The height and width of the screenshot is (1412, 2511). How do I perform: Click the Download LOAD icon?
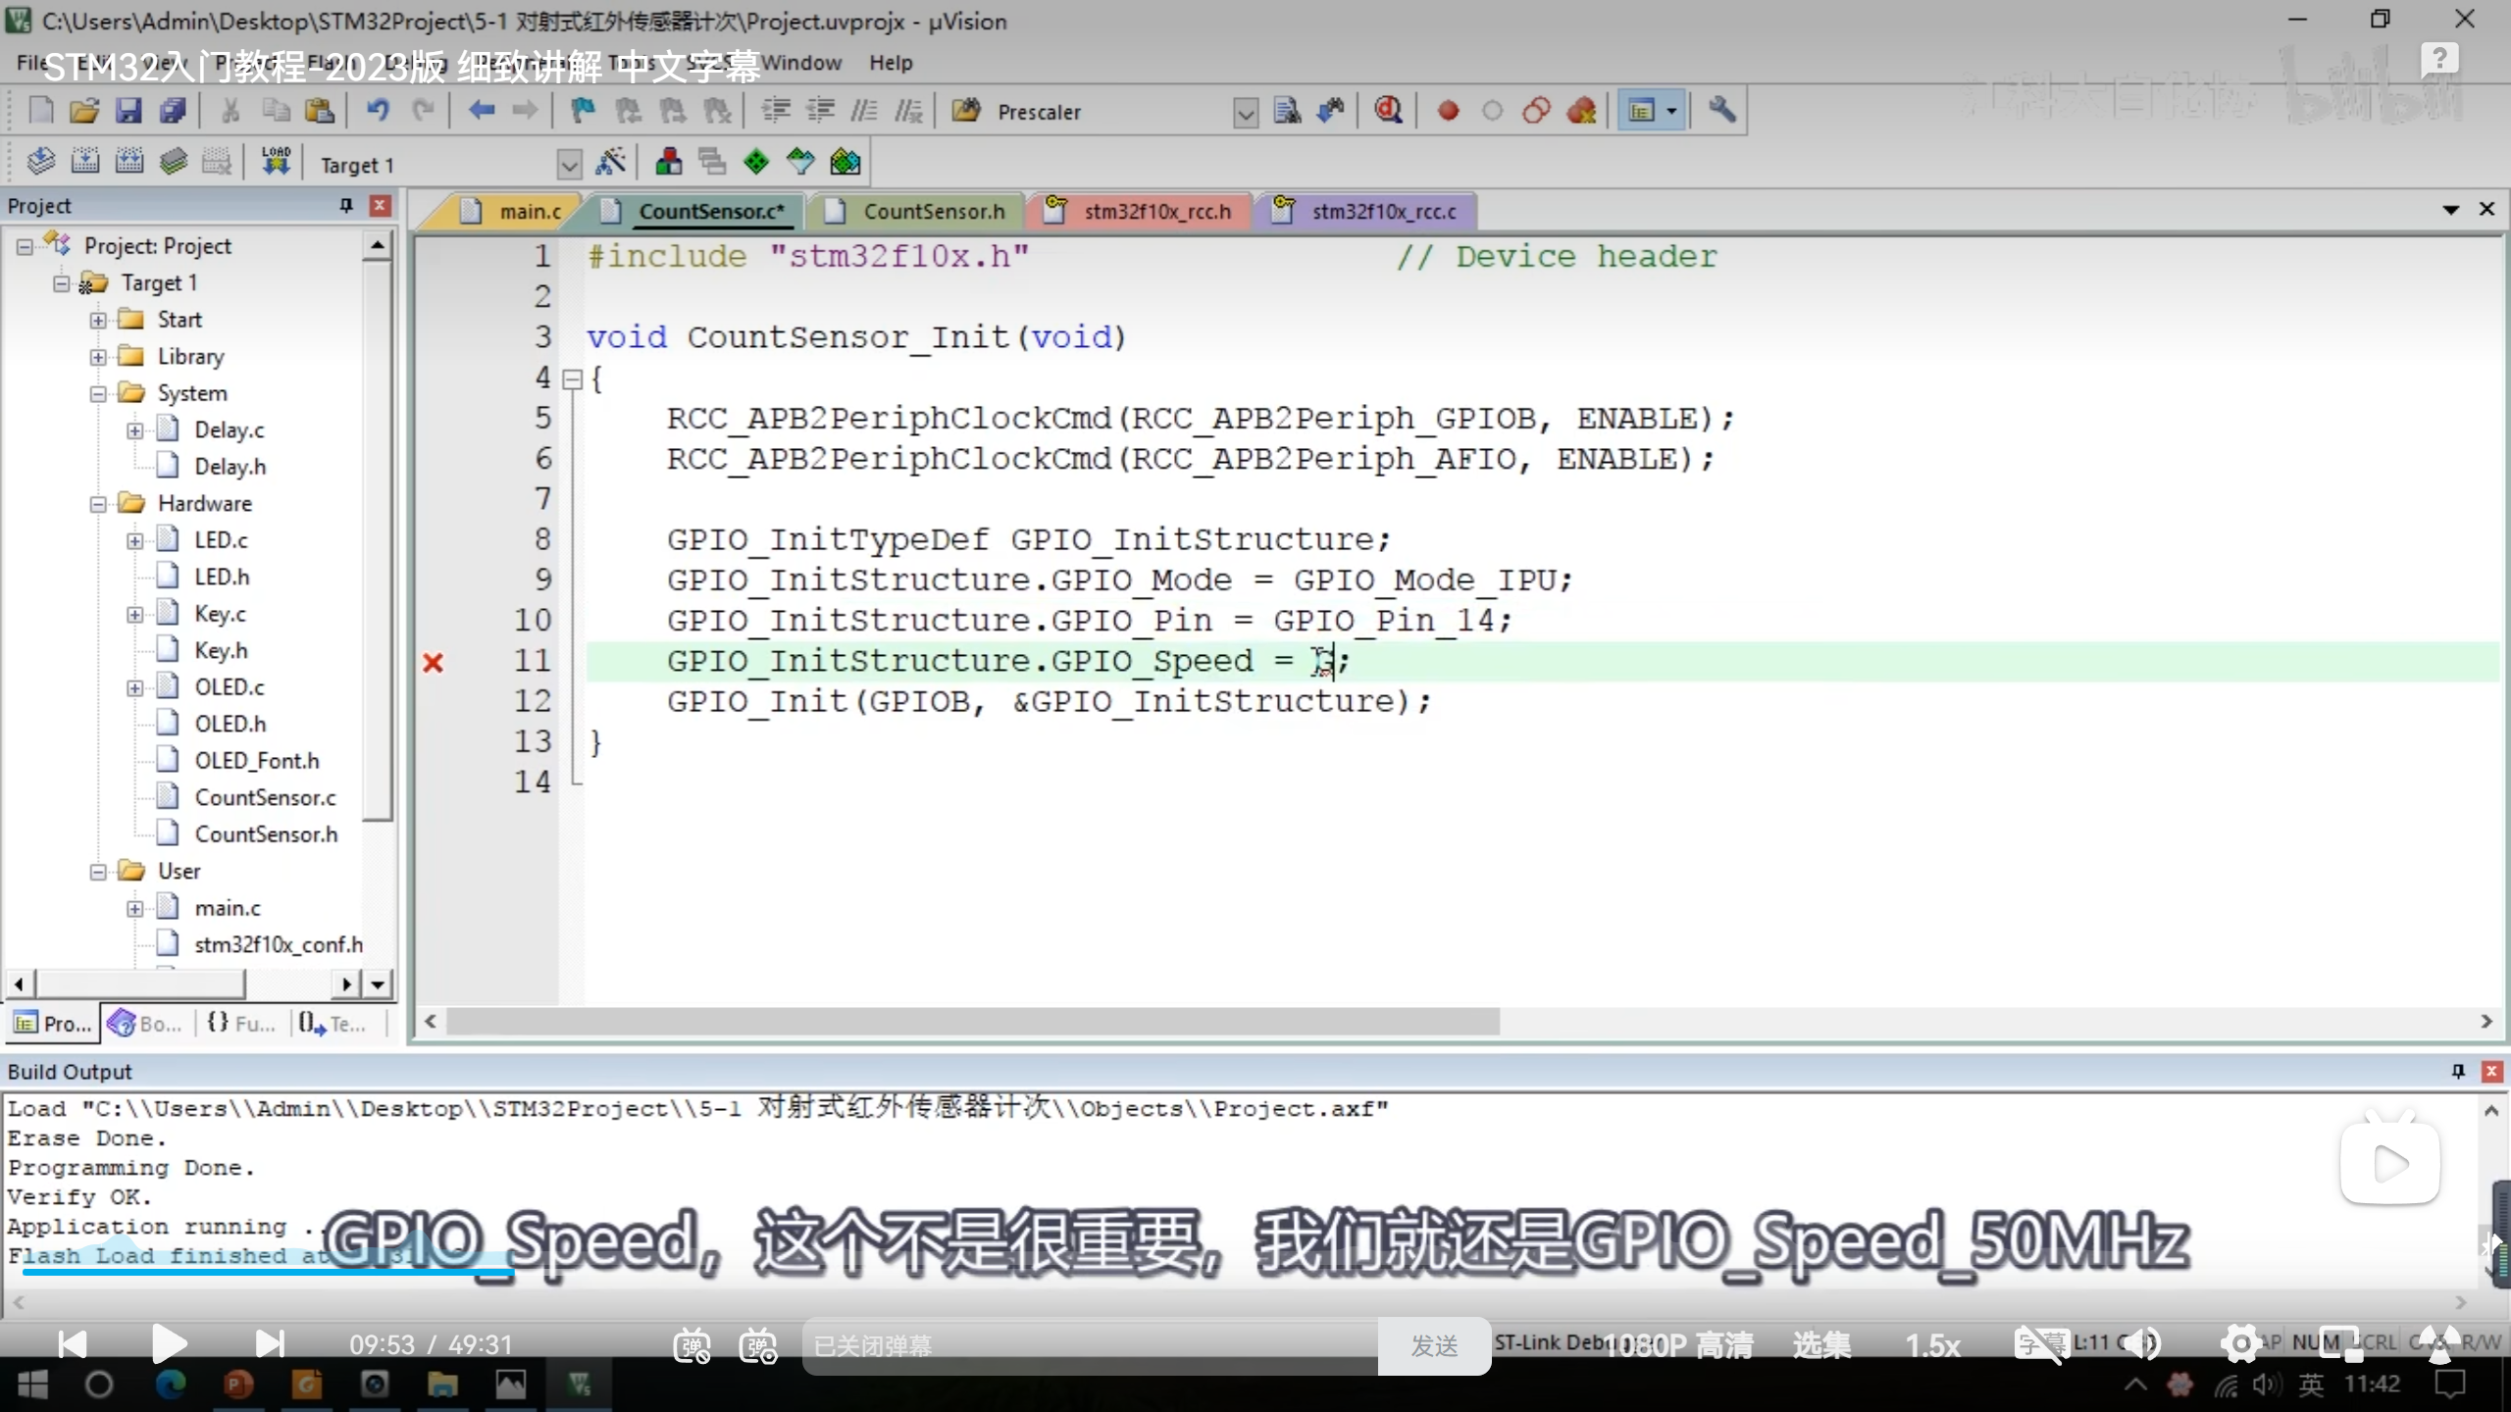pyautogui.click(x=276, y=162)
